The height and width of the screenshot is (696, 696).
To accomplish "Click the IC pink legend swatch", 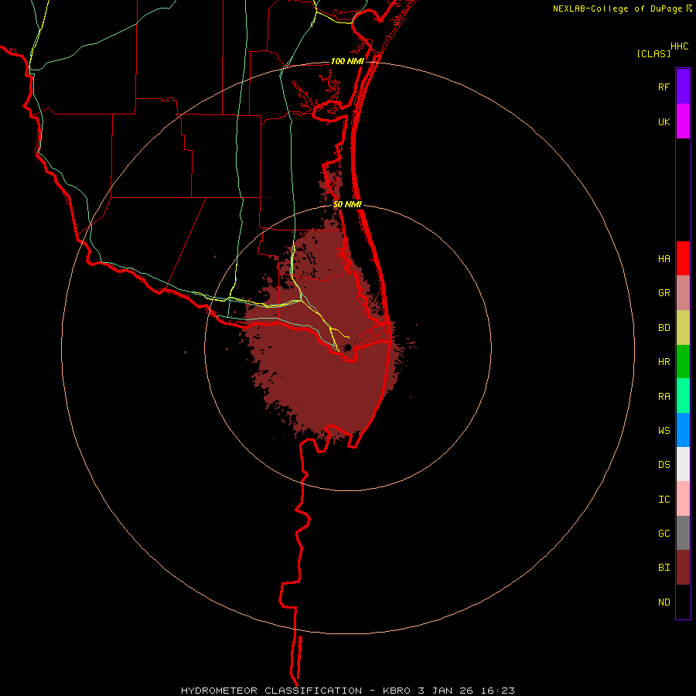I will point(683,499).
